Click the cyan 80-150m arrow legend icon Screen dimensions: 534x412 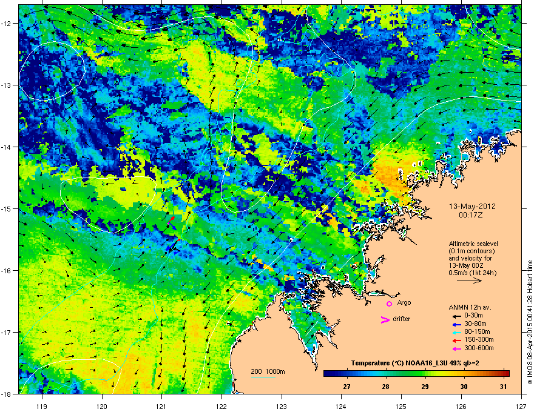(x=456, y=332)
